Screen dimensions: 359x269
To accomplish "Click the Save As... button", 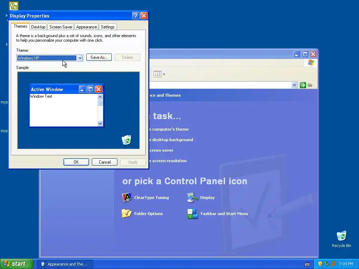I will pyautogui.click(x=99, y=57).
